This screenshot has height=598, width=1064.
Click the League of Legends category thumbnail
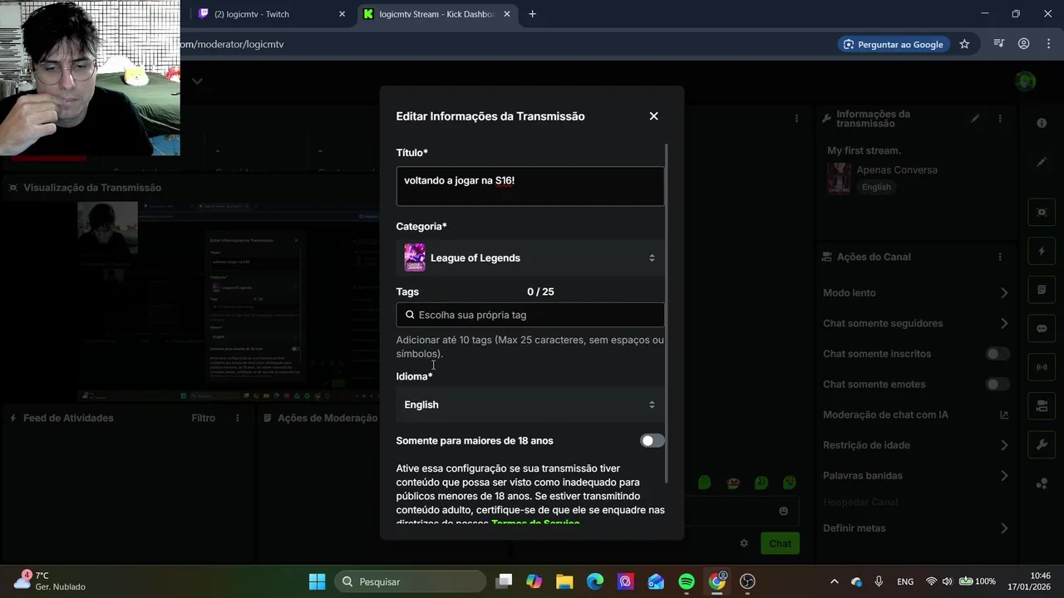[415, 257]
